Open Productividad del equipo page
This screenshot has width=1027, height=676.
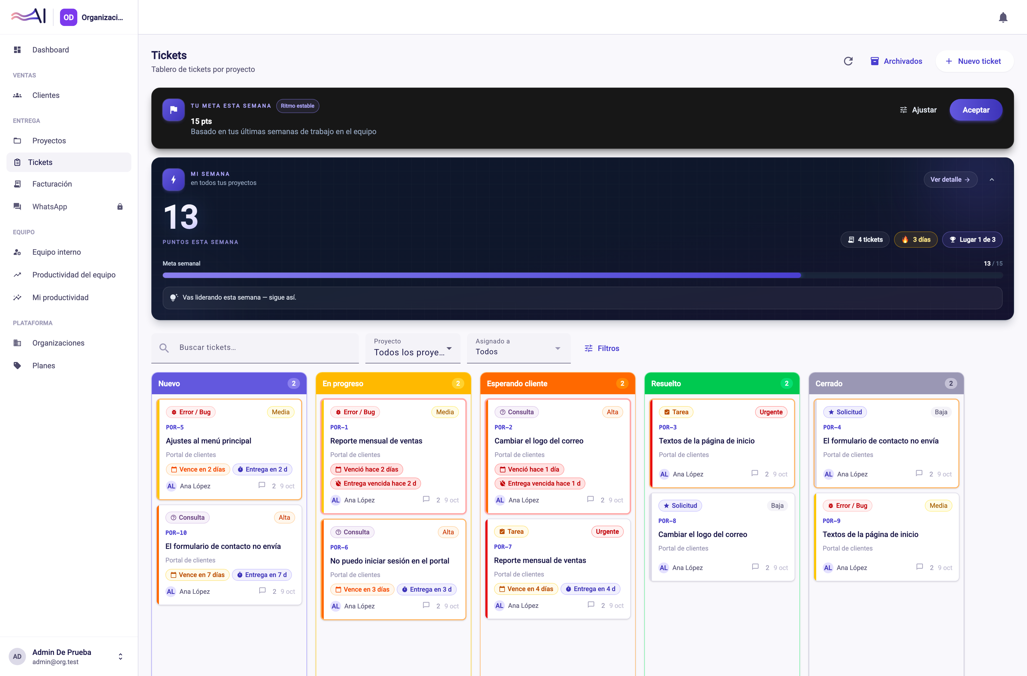pyautogui.click(x=69, y=274)
